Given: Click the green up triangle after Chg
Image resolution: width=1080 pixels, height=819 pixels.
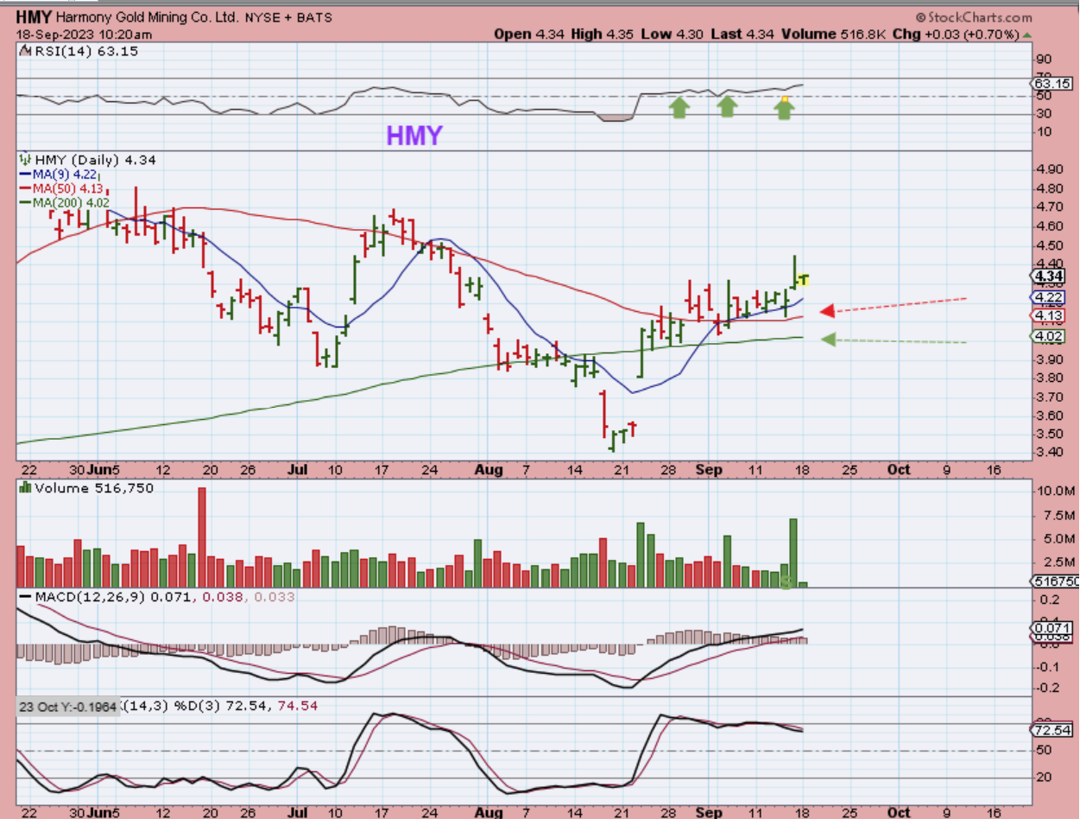Looking at the screenshot, I should tap(1026, 35).
